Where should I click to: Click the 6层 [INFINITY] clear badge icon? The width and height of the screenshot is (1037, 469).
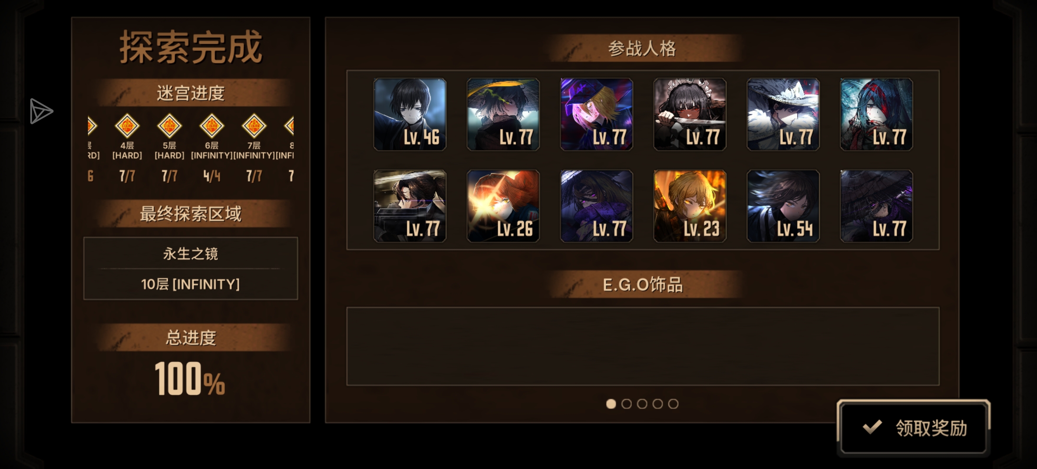pos(212,126)
